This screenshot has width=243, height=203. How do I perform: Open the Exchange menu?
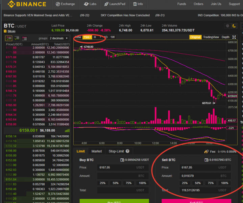(65, 4)
